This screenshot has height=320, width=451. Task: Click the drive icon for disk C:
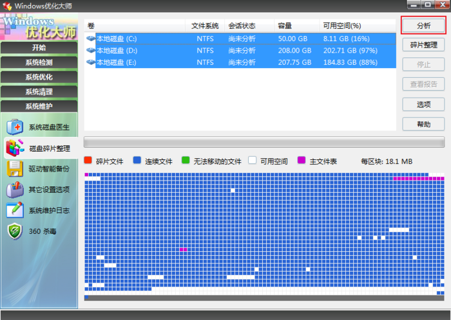point(91,39)
